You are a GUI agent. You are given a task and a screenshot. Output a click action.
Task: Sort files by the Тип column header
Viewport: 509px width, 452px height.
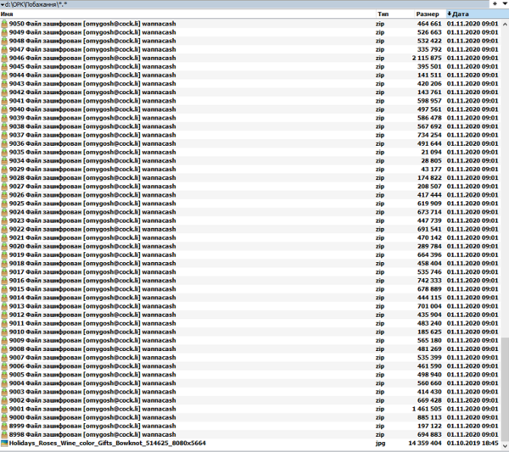point(395,14)
